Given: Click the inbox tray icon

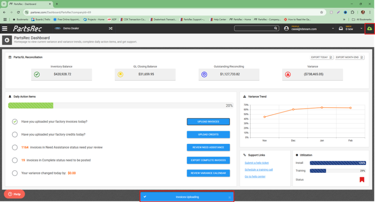Looking at the screenshot, I should 341,28.
